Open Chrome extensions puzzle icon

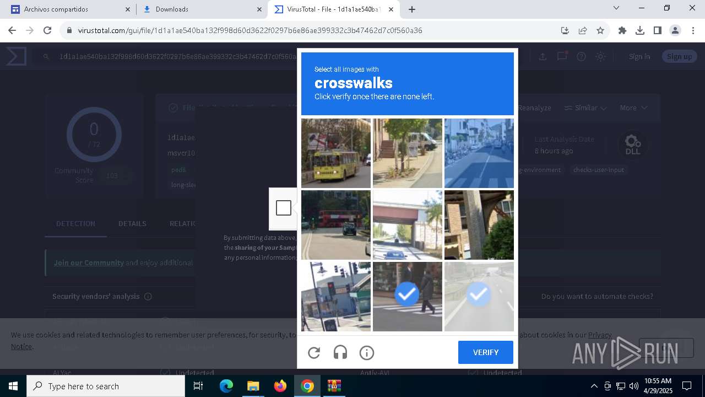(622, 30)
